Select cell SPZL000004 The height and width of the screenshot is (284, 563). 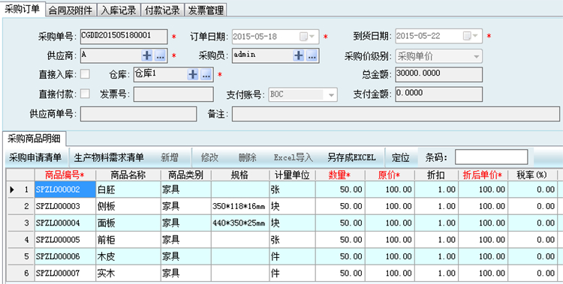tap(65, 223)
